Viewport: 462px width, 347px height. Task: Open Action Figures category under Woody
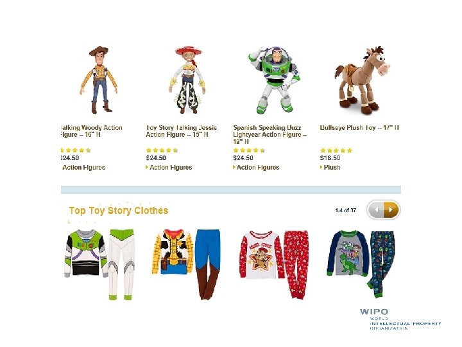click(83, 167)
